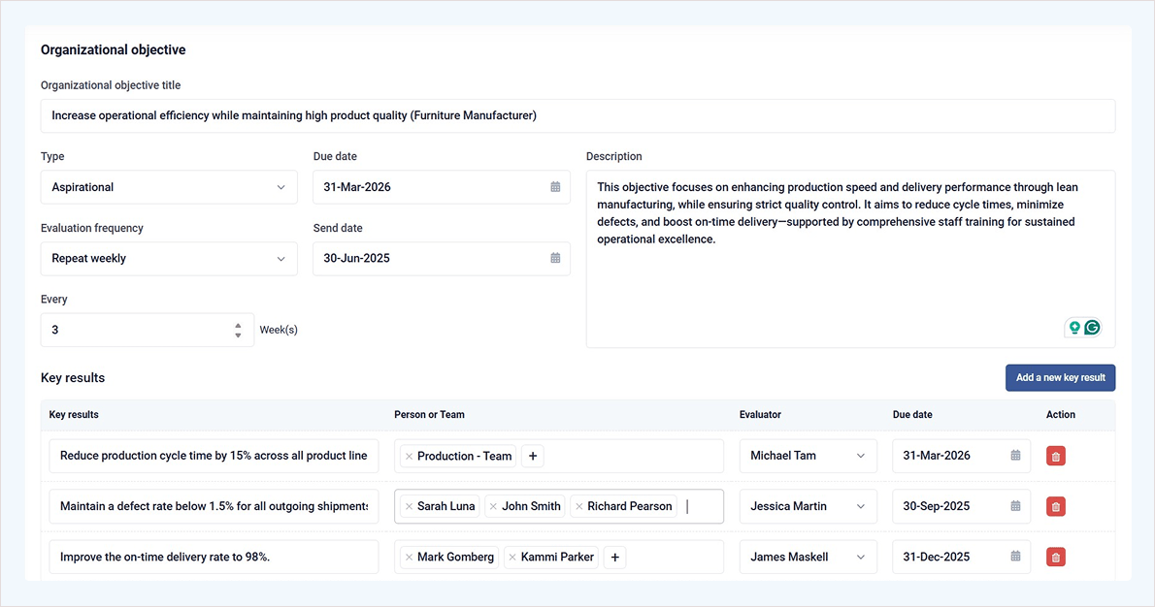Screen dimensions: 1155x607
Task: Open calendar picker for Send date field
Action: [555, 259]
